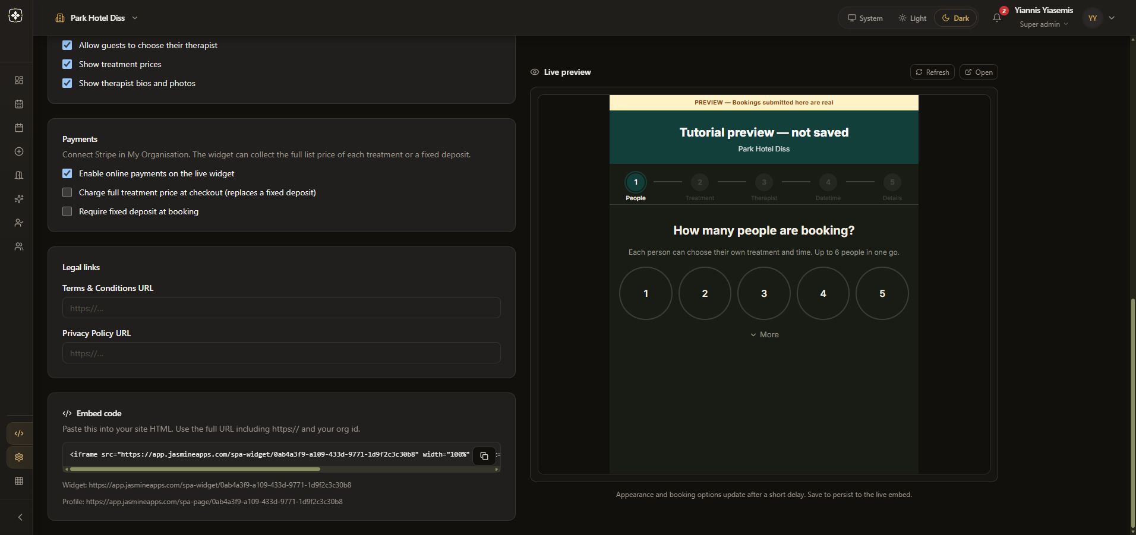Open the users group sidebar icon
This screenshot has height=535, width=1136.
coord(19,246)
